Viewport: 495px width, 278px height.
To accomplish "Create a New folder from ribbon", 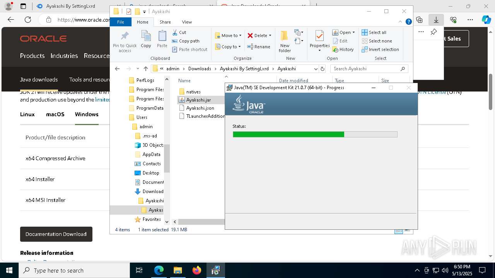I will 285,41.
